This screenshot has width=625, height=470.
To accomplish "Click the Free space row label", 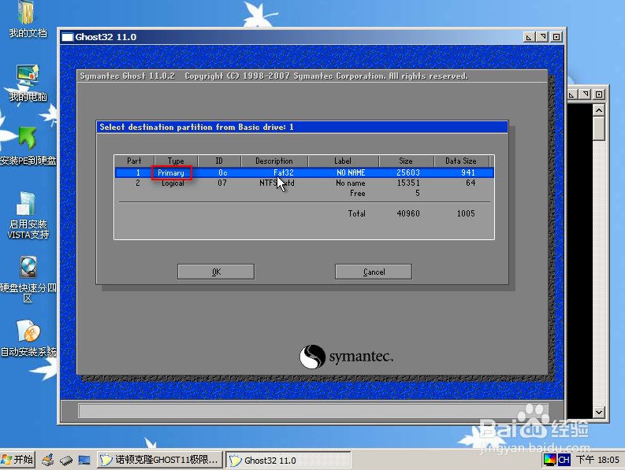I will (x=358, y=193).
